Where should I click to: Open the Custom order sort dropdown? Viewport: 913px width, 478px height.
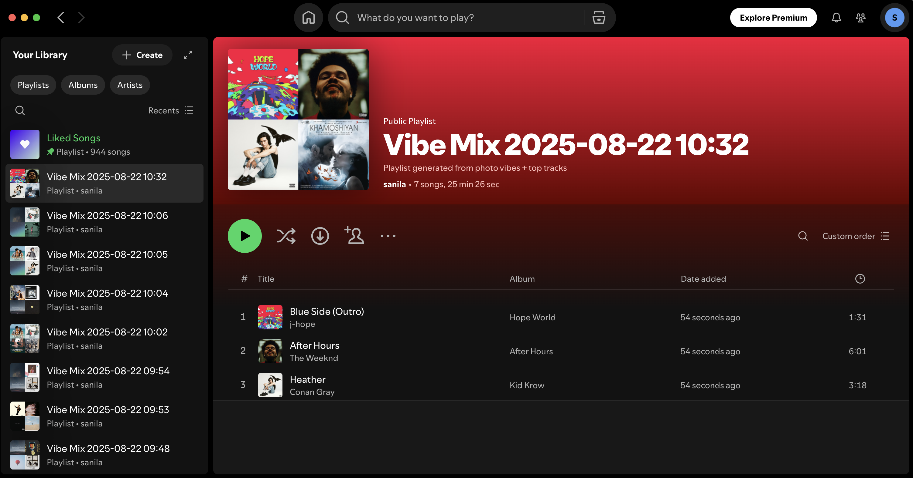coord(856,236)
